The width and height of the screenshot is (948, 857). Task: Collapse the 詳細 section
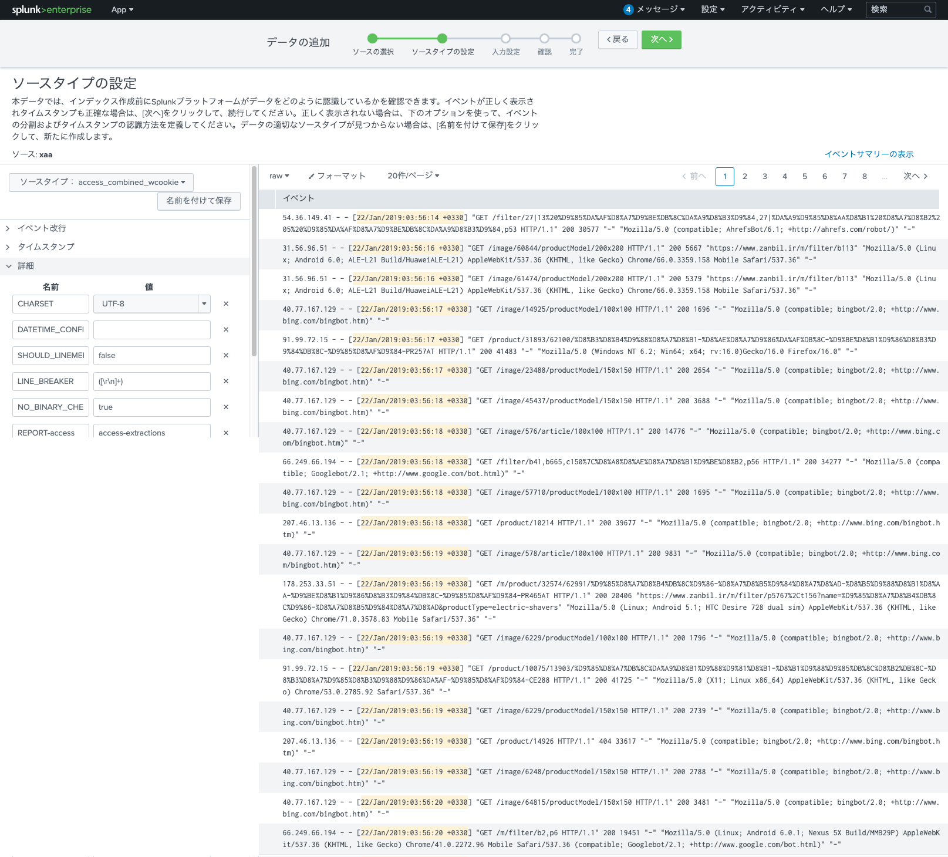(124, 266)
